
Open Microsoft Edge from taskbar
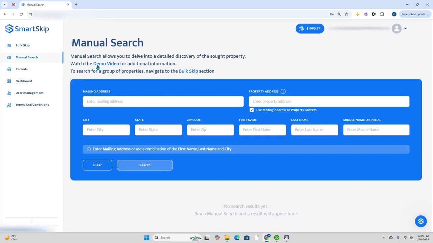[237, 238]
